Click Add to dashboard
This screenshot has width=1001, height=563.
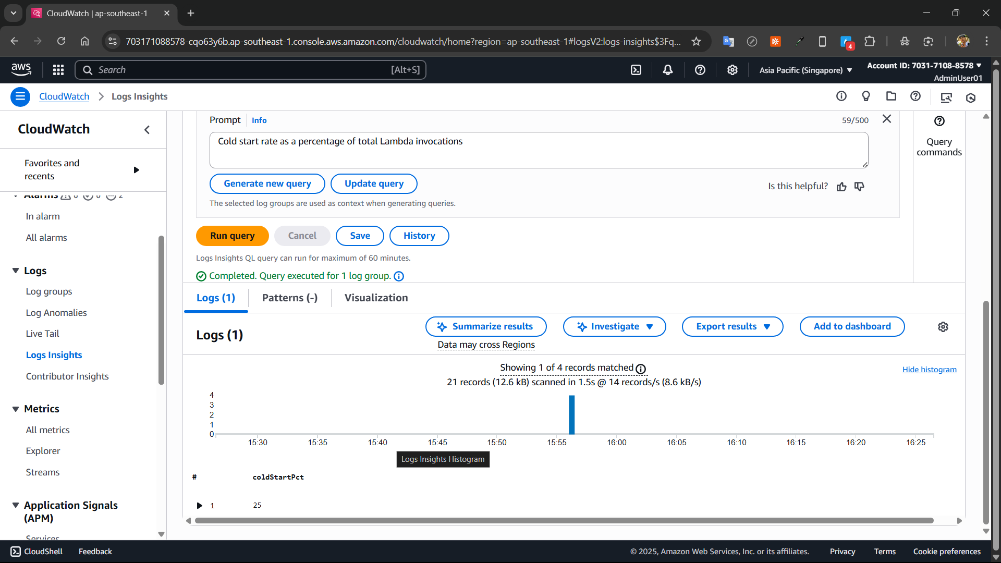pos(852,327)
